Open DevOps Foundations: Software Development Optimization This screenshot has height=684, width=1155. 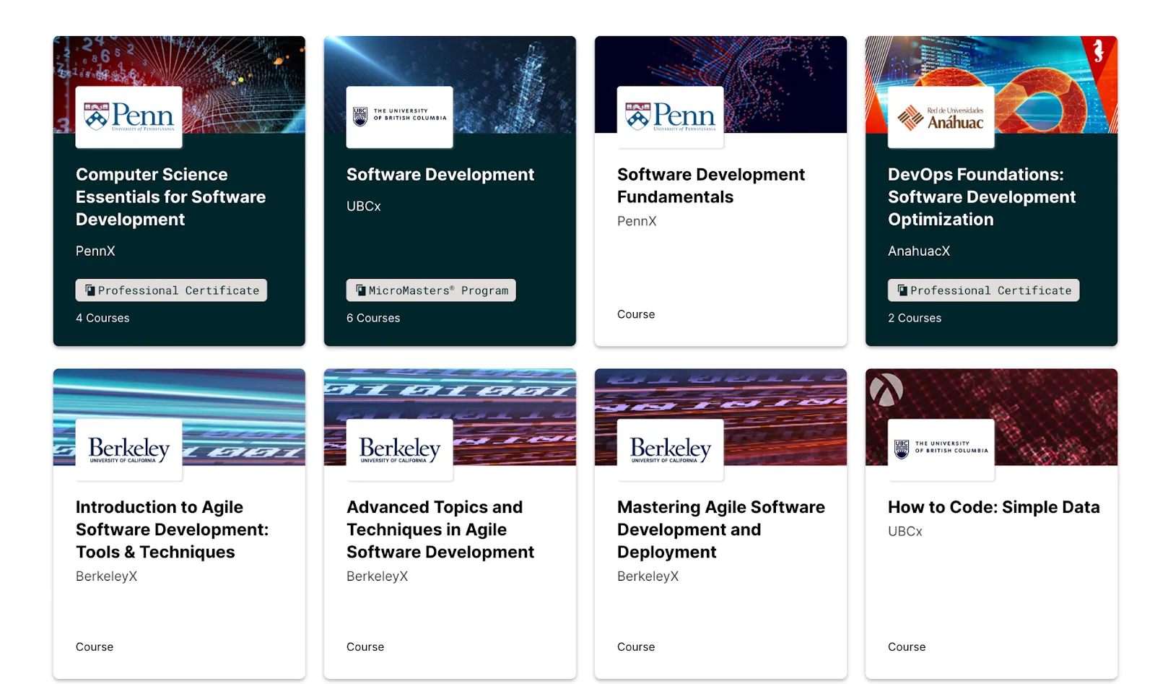pyautogui.click(x=982, y=197)
